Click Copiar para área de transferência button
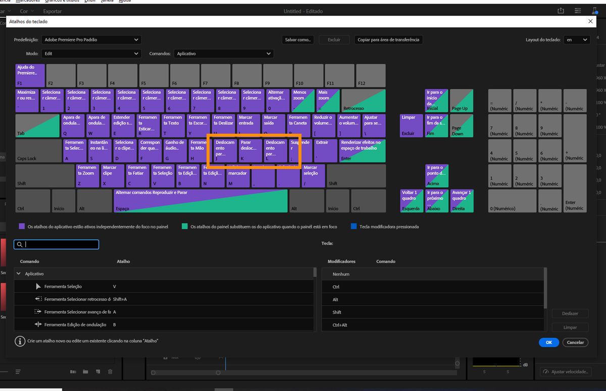Screen dimensions: 606x391 [388, 39]
